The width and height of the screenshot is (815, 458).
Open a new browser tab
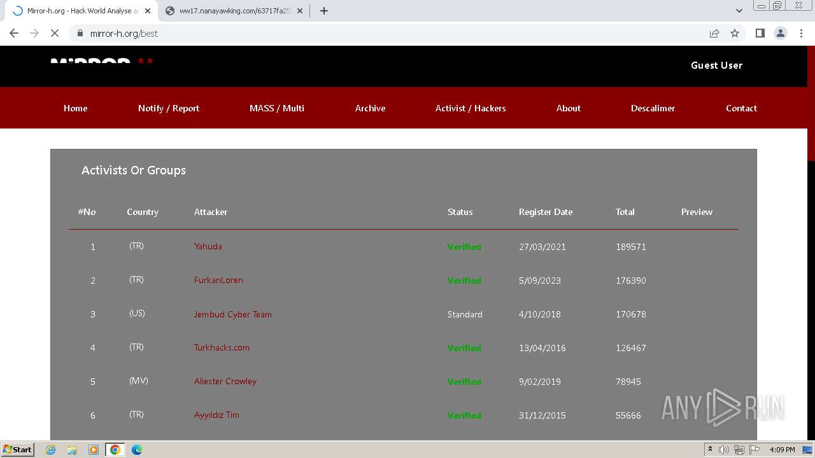(324, 11)
